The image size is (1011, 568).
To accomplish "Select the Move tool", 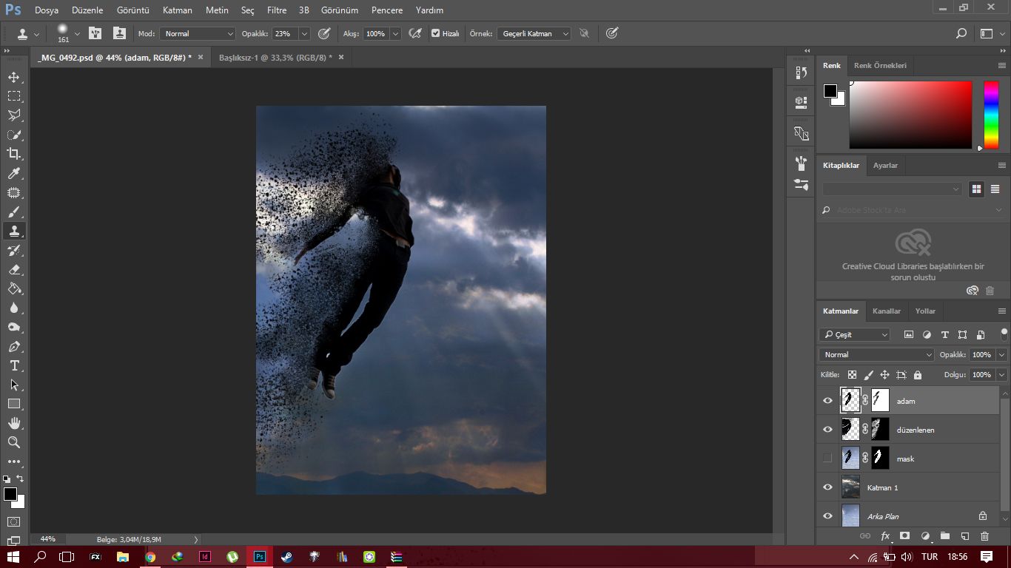I will [14, 77].
